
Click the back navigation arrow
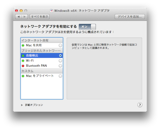(x=19, y=17)
